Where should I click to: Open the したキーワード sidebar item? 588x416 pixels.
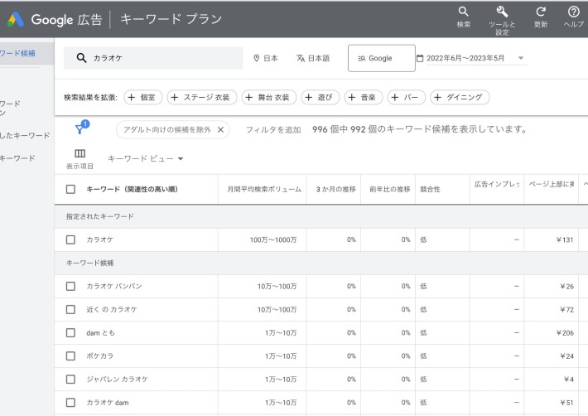[x=25, y=135]
